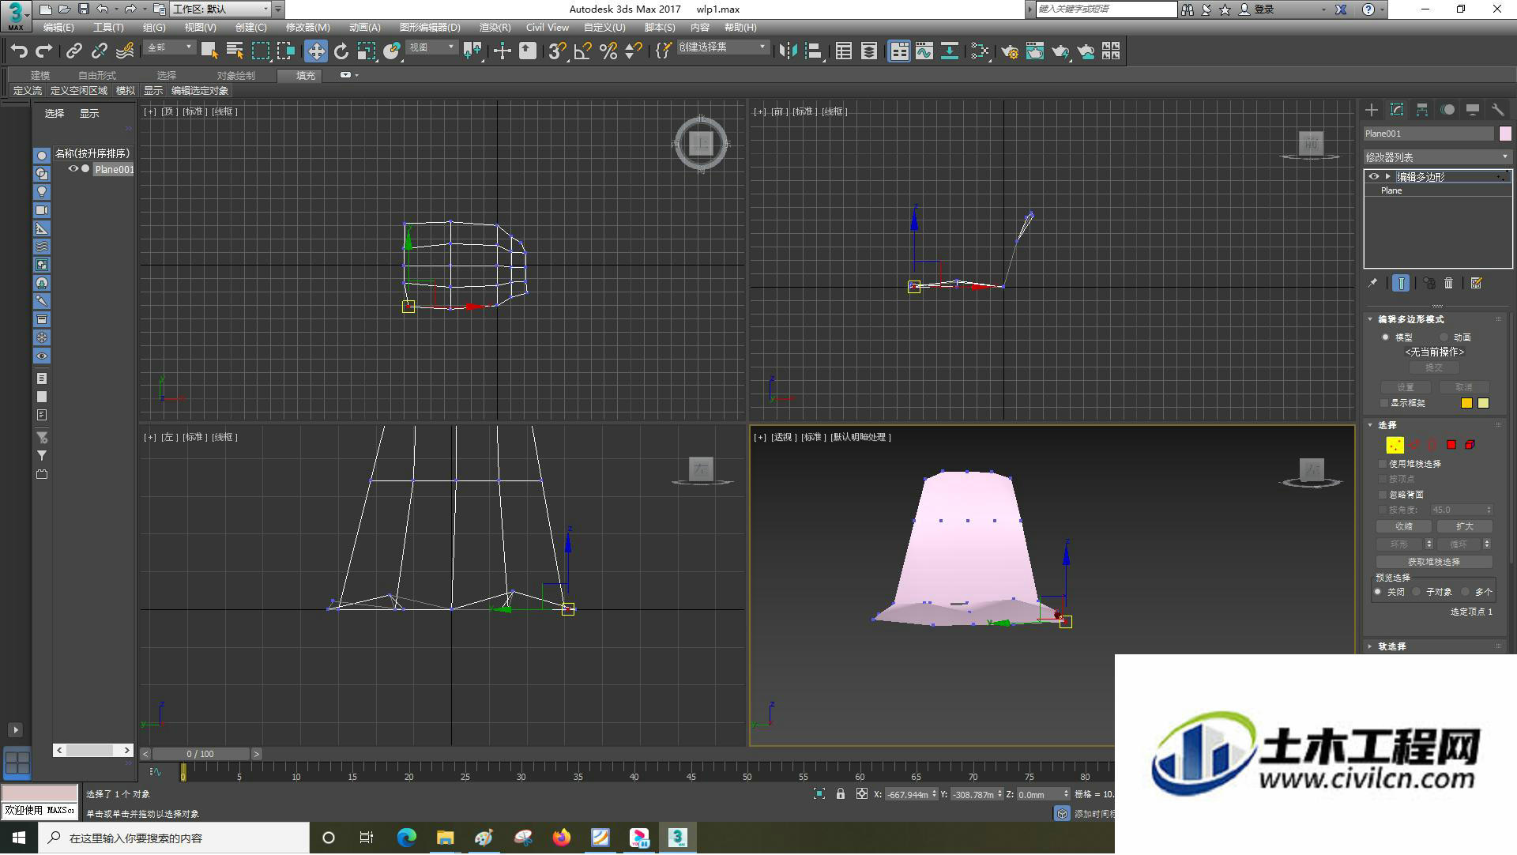1517x855 pixels.
Task: Select the Bind to Space Warp tool
Action: tap(125, 51)
